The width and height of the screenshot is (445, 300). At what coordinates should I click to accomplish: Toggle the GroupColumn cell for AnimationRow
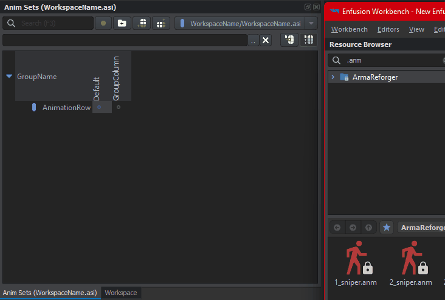coord(119,107)
